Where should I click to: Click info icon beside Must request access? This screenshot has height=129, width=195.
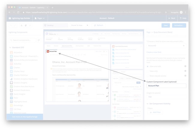pos(185,76)
